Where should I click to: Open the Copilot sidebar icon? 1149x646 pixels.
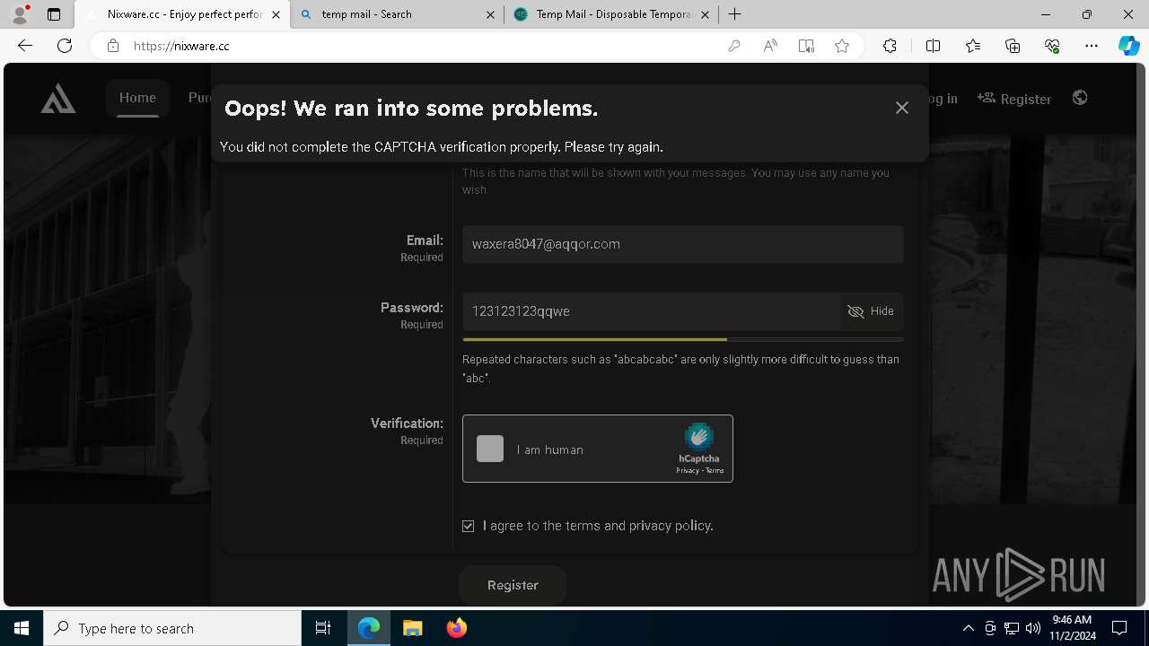coord(1129,46)
